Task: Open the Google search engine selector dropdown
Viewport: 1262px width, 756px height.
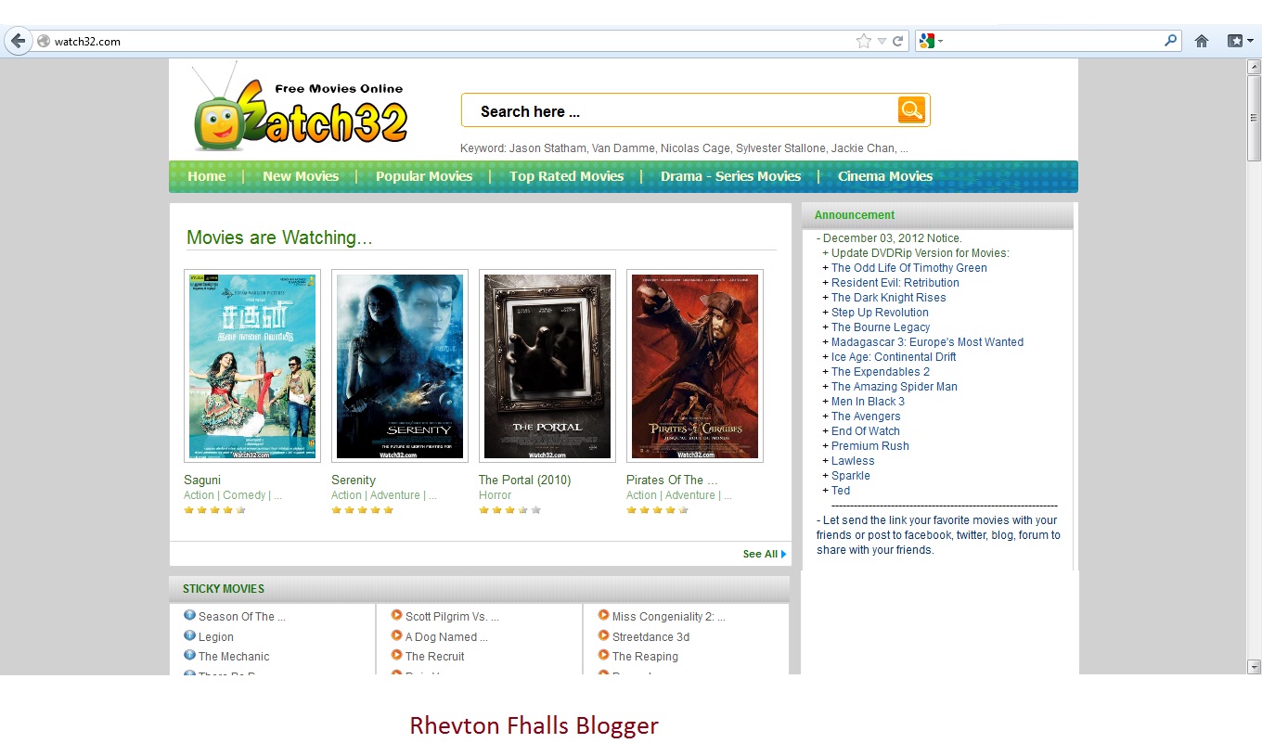Action: pos(930,41)
